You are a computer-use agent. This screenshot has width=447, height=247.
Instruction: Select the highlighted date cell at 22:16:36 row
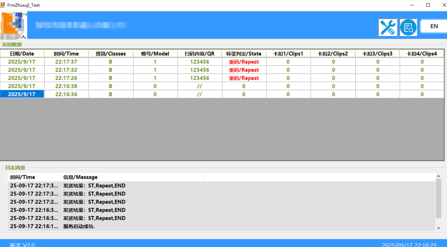[x=22, y=94]
